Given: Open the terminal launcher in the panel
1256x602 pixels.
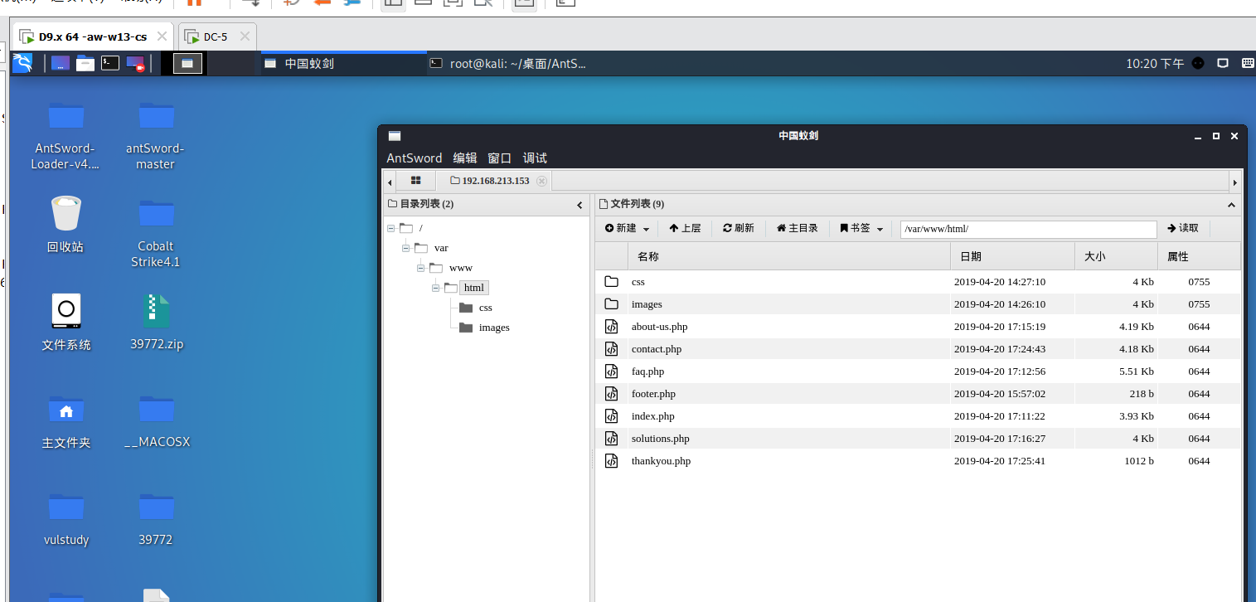Looking at the screenshot, I should click(x=110, y=63).
